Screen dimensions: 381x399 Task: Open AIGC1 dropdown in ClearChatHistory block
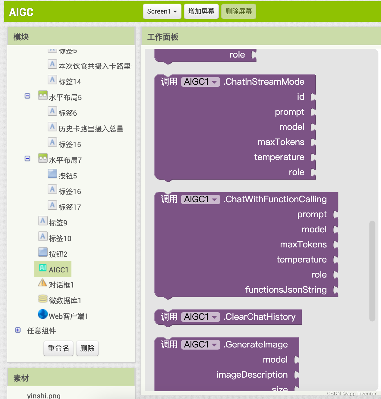pyautogui.click(x=200, y=317)
